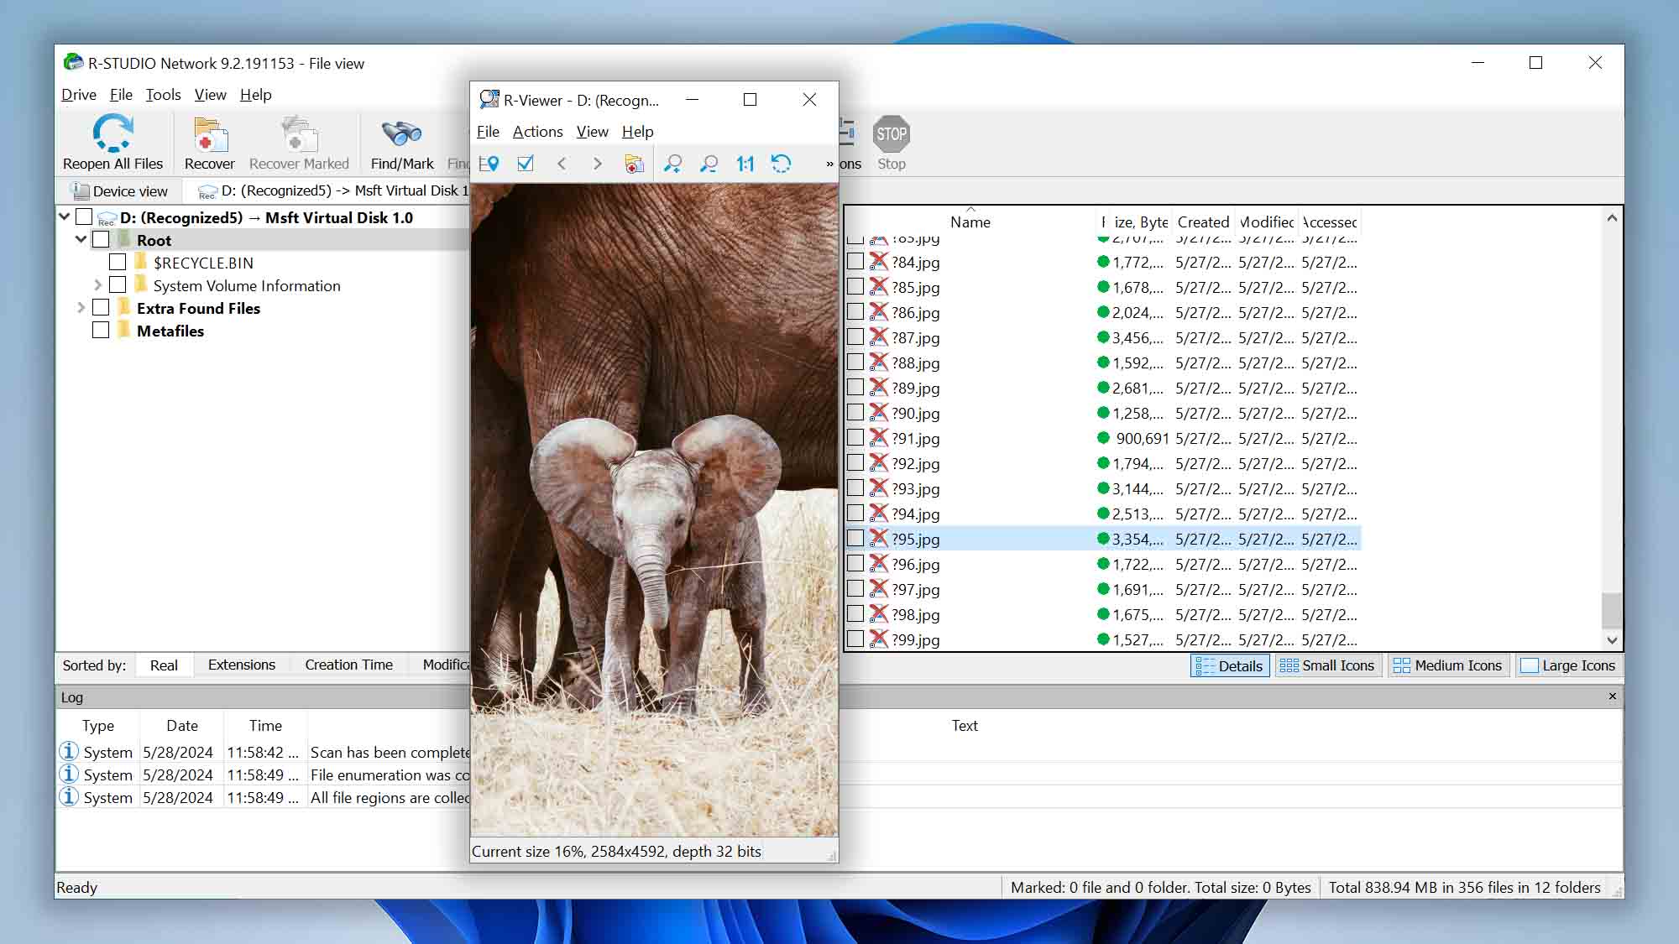Expand the System Volume Information folder
Viewport: 1679px width, 944px height.
(97, 285)
